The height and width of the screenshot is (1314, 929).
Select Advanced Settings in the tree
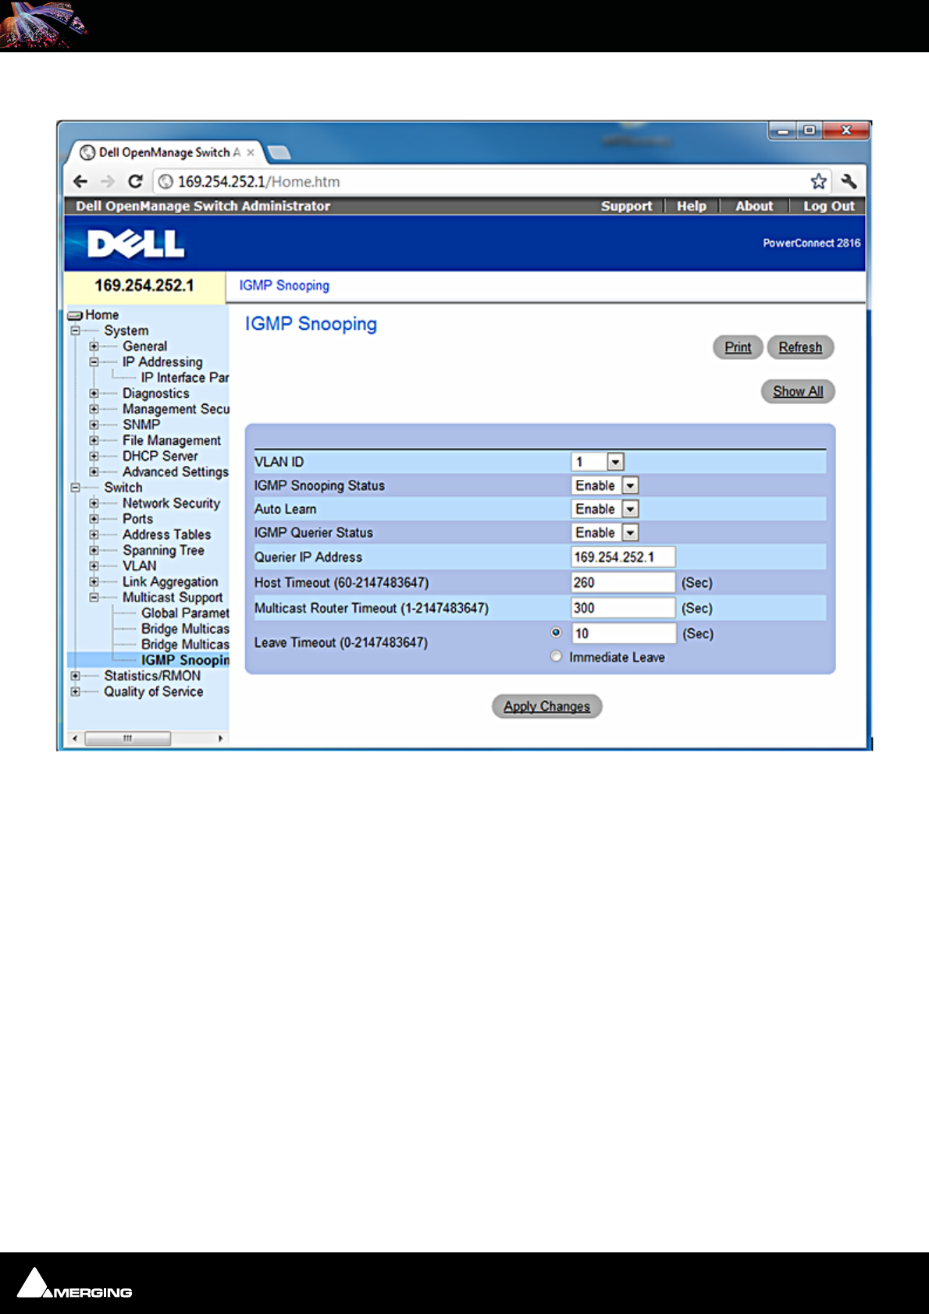coord(176,472)
